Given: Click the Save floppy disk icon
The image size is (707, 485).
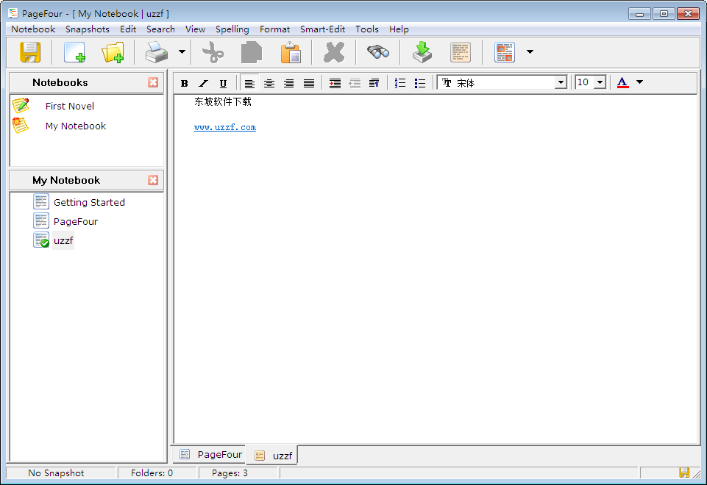Looking at the screenshot, I should point(30,52).
